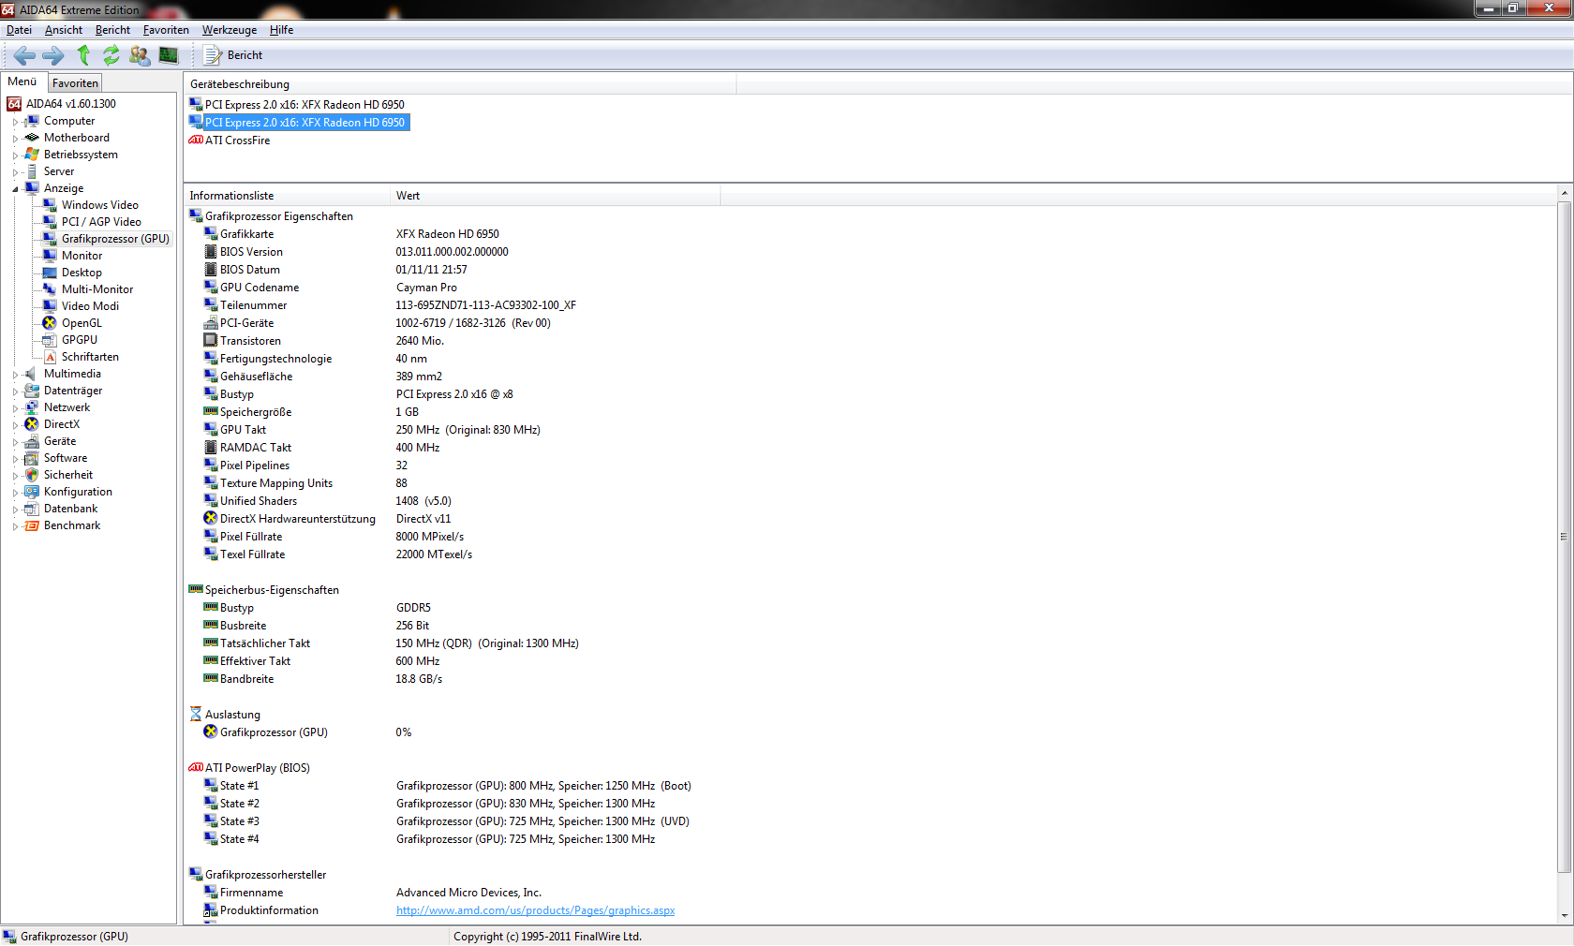The image size is (1574, 946).
Task: Open the Bericht menu in the menu bar
Action: pyautogui.click(x=112, y=30)
